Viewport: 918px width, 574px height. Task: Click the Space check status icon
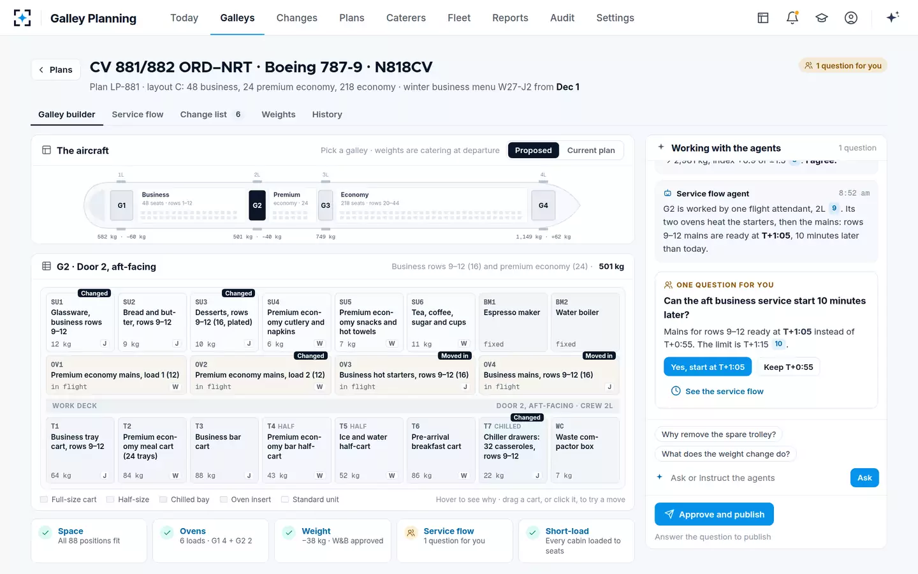45,533
